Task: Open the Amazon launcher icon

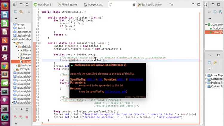Action: [x=5, y=49]
